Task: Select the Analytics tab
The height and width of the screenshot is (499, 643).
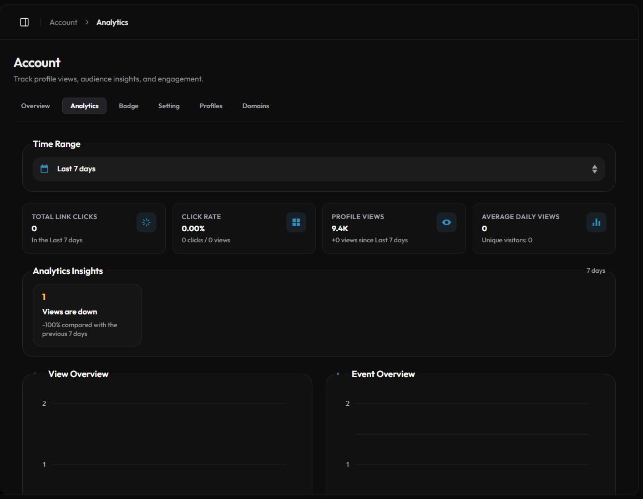Action: click(84, 106)
